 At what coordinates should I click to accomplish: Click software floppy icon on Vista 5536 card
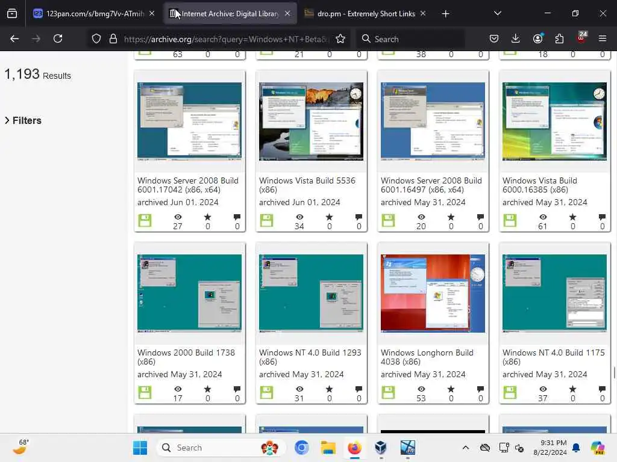click(x=266, y=220)
